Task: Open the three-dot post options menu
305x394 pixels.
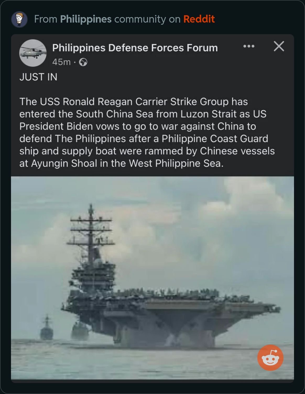Action: (249, 46)
